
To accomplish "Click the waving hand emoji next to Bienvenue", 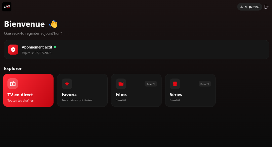I will tap(53, 24).
